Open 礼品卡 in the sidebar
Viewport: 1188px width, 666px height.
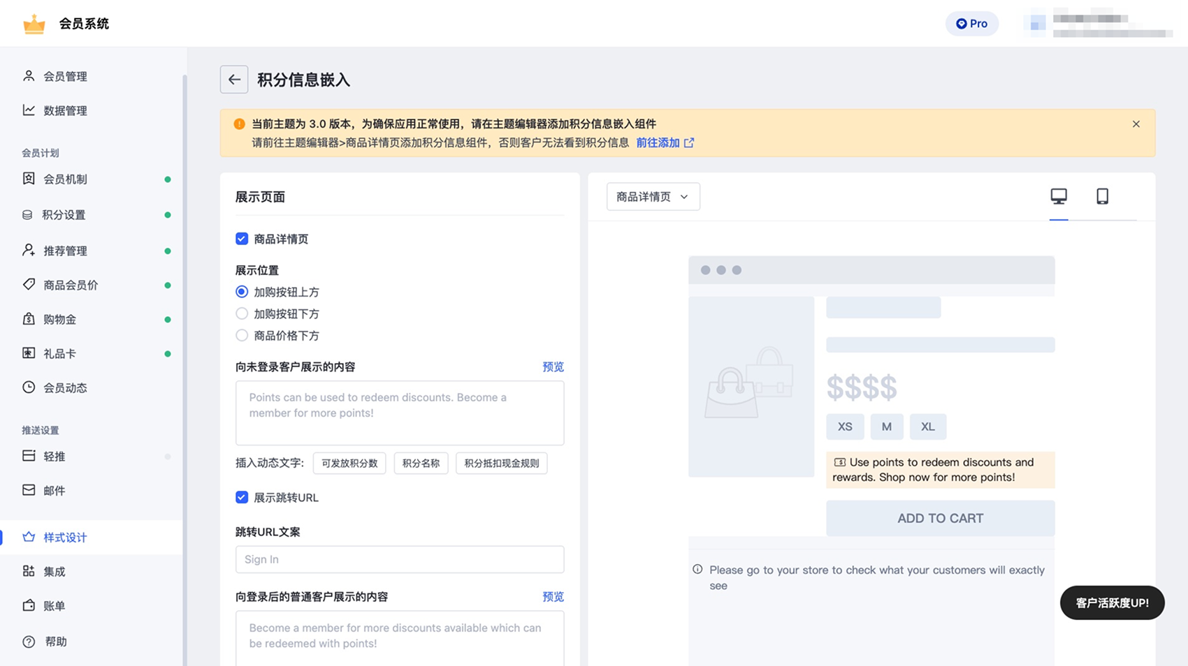click(x=60, y=353)
